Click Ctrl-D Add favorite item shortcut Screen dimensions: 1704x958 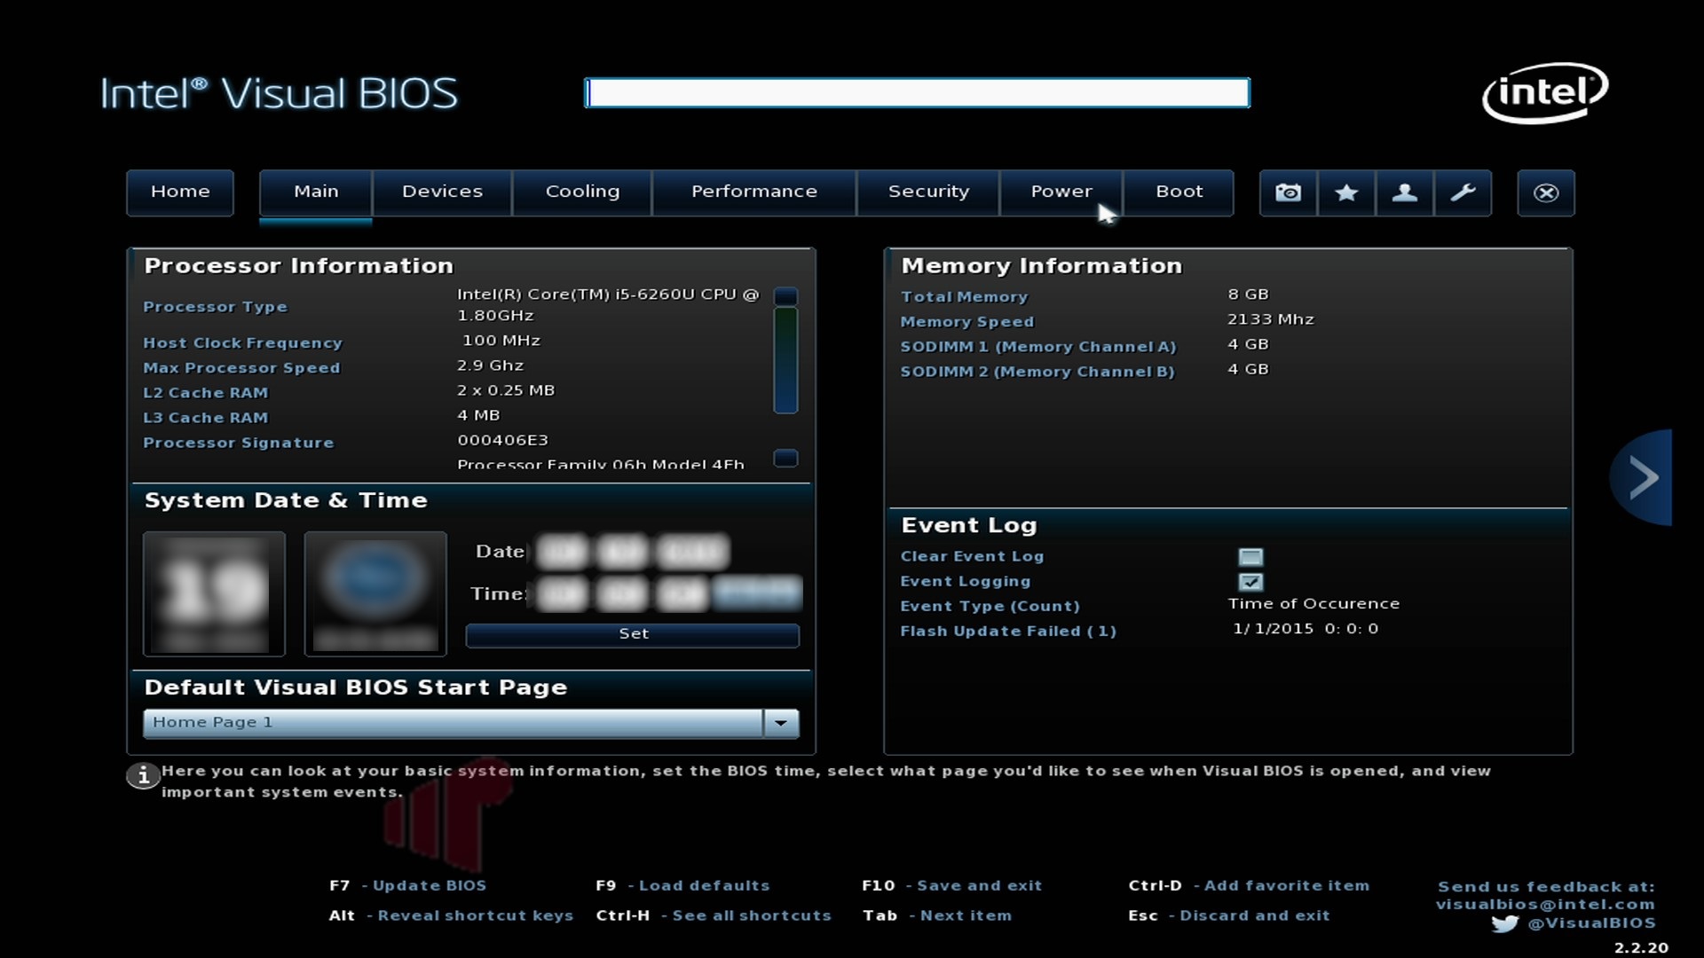pos(1249,886)
